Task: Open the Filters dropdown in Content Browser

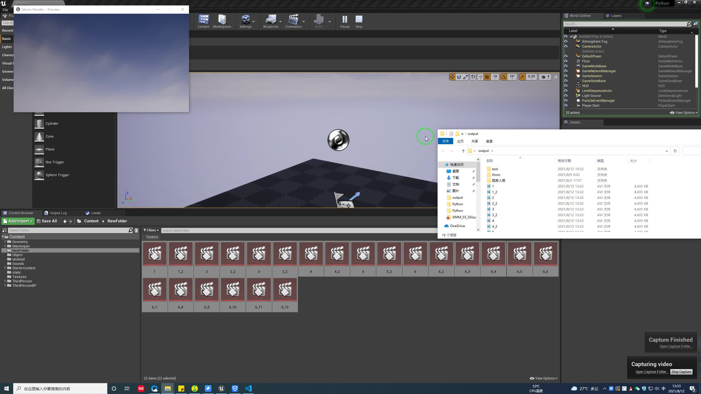Action: point(151,230)
